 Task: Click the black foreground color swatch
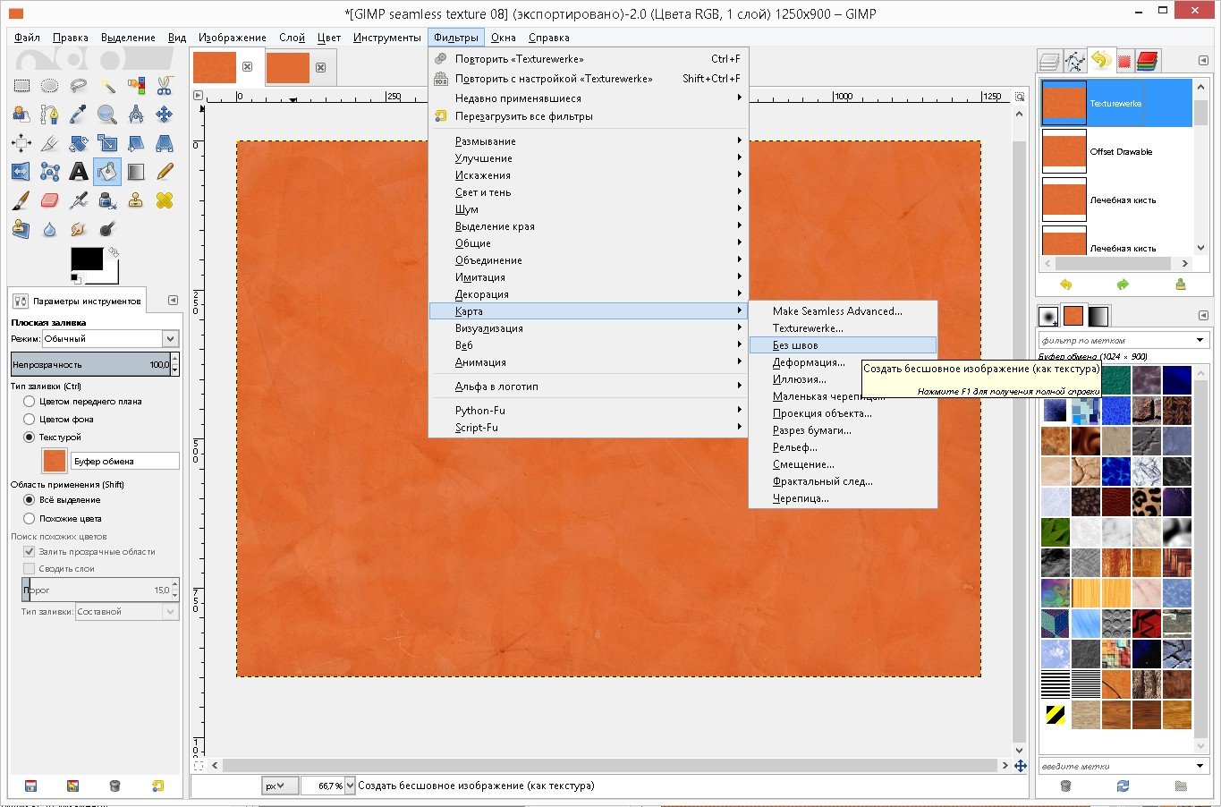[x=86, y=259]
